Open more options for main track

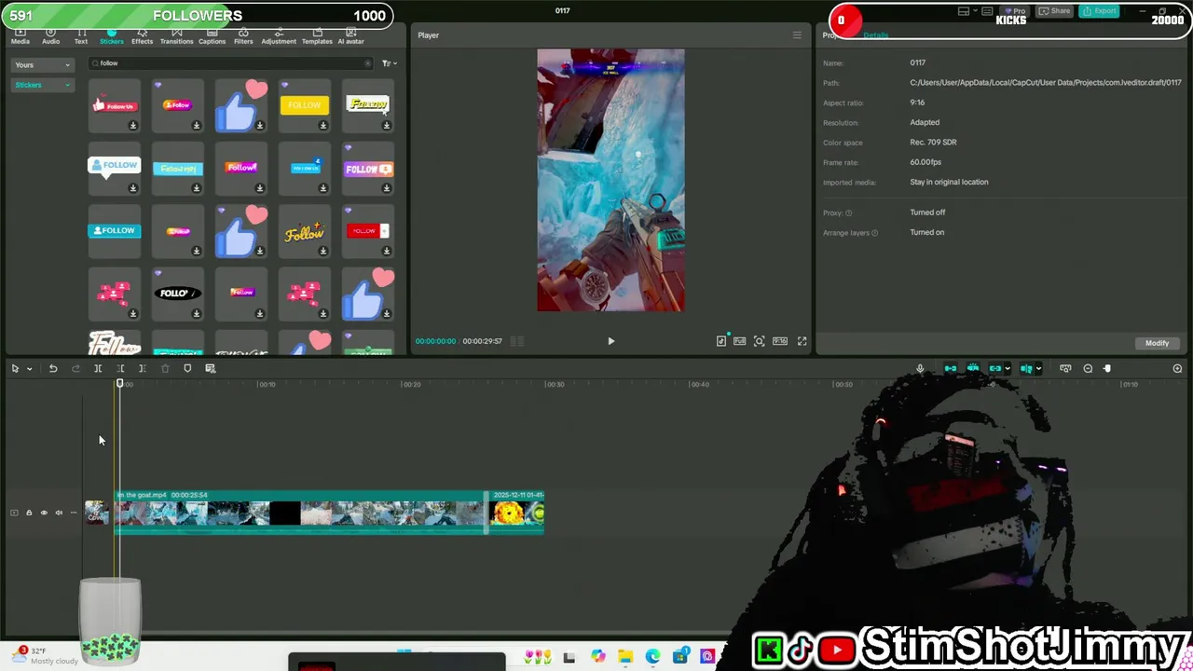click(x=74, y=513)
